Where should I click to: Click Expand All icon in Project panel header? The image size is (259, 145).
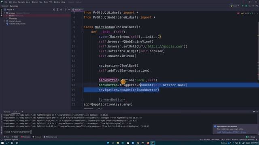click(57, 10)
